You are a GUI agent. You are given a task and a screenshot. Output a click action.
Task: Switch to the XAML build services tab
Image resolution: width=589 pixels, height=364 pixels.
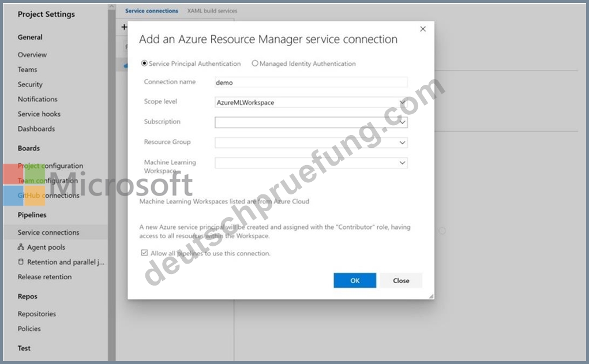pyautogui.click(x=212, y=11)
